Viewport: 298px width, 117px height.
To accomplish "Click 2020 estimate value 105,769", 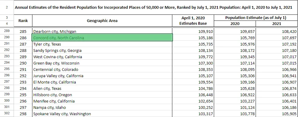I will (235, 38).
